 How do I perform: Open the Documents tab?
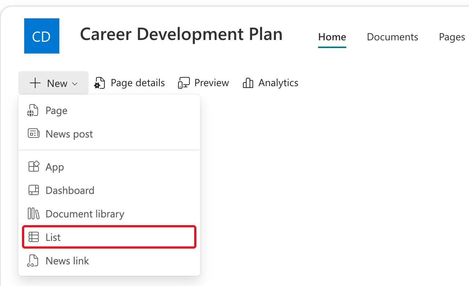(392, 37)
